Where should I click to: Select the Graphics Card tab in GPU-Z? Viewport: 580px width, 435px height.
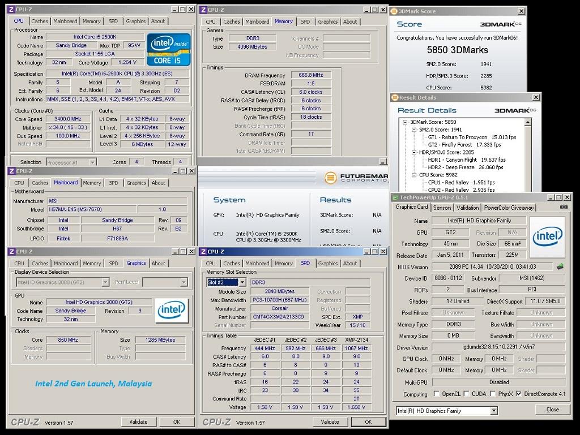point(412,207)
